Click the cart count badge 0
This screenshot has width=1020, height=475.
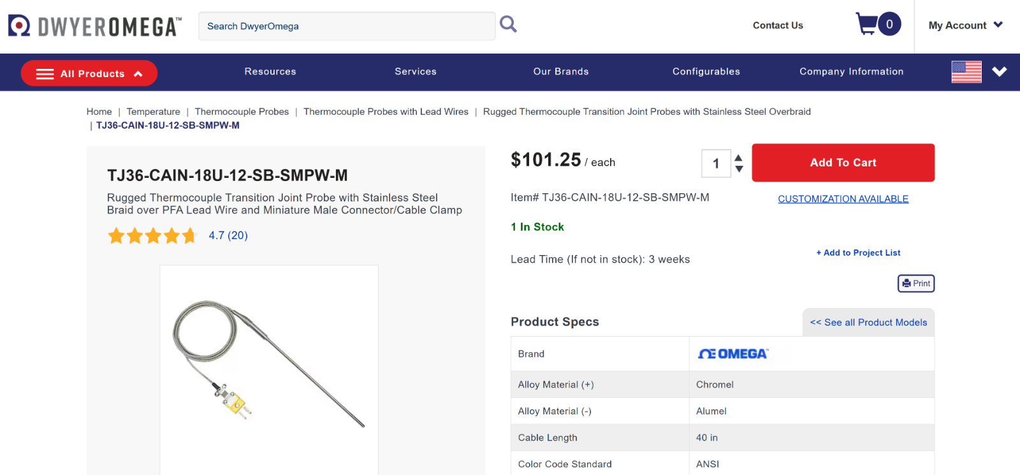[889, 24]
